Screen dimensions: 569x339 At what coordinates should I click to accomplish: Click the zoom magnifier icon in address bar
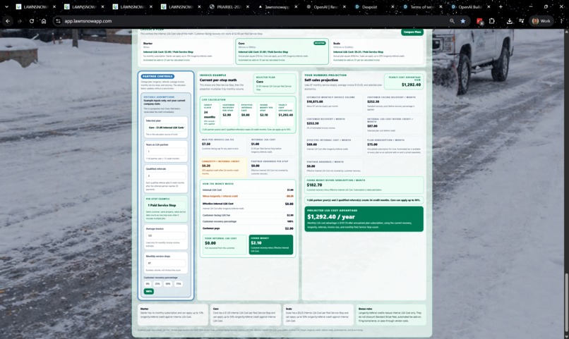pyautogui.click(x=452, y=21)
